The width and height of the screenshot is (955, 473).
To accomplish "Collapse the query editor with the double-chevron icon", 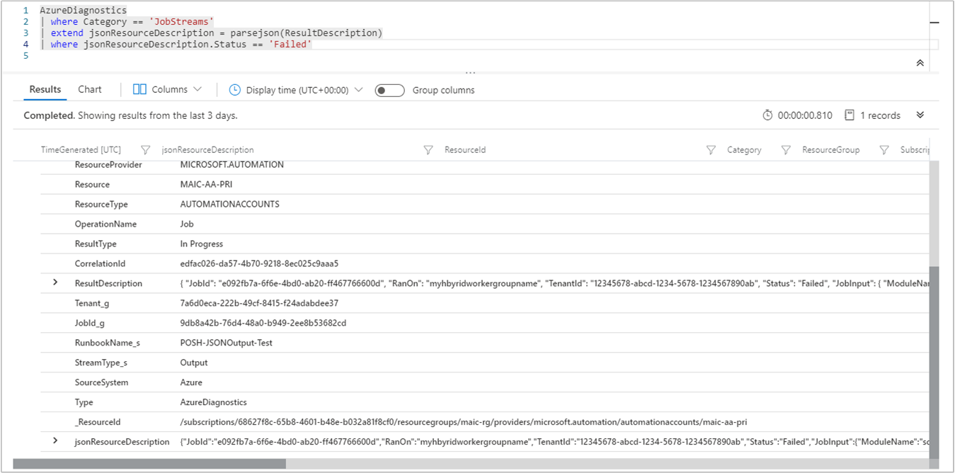I will (x=920, y=62).
